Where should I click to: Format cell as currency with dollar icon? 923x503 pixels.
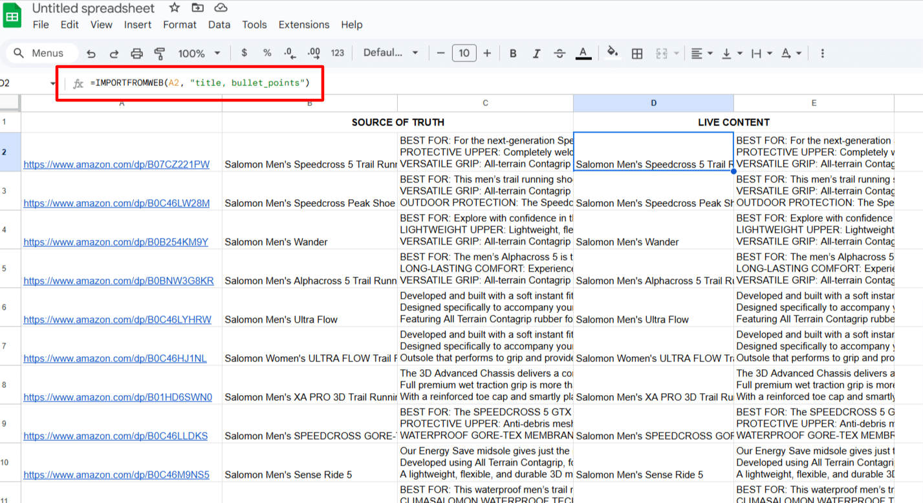[244, 53]
